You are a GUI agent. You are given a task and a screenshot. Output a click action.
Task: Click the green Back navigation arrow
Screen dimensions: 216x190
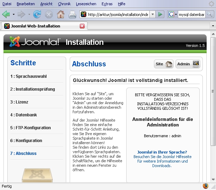pos(6,15)
